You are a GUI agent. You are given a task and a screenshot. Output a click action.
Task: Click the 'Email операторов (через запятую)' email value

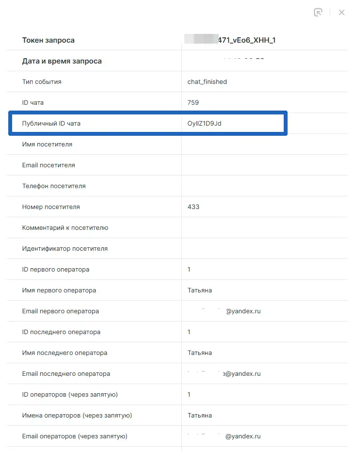point(225,436)
